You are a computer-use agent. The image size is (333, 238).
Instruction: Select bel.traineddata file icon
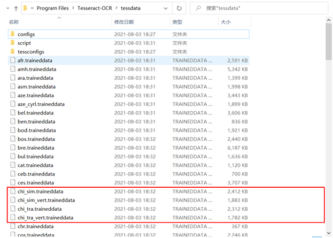[13, 113]
